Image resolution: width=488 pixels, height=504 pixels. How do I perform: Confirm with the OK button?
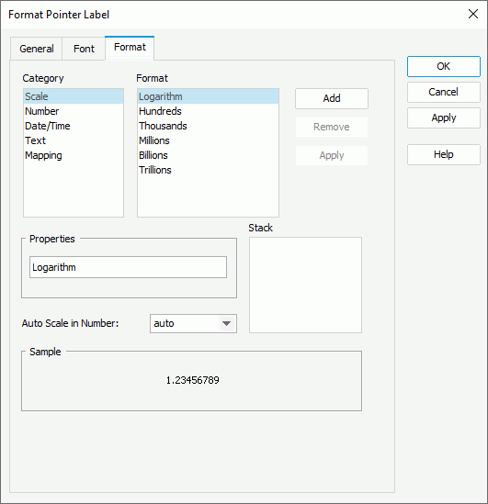click(x=444, y=66)
